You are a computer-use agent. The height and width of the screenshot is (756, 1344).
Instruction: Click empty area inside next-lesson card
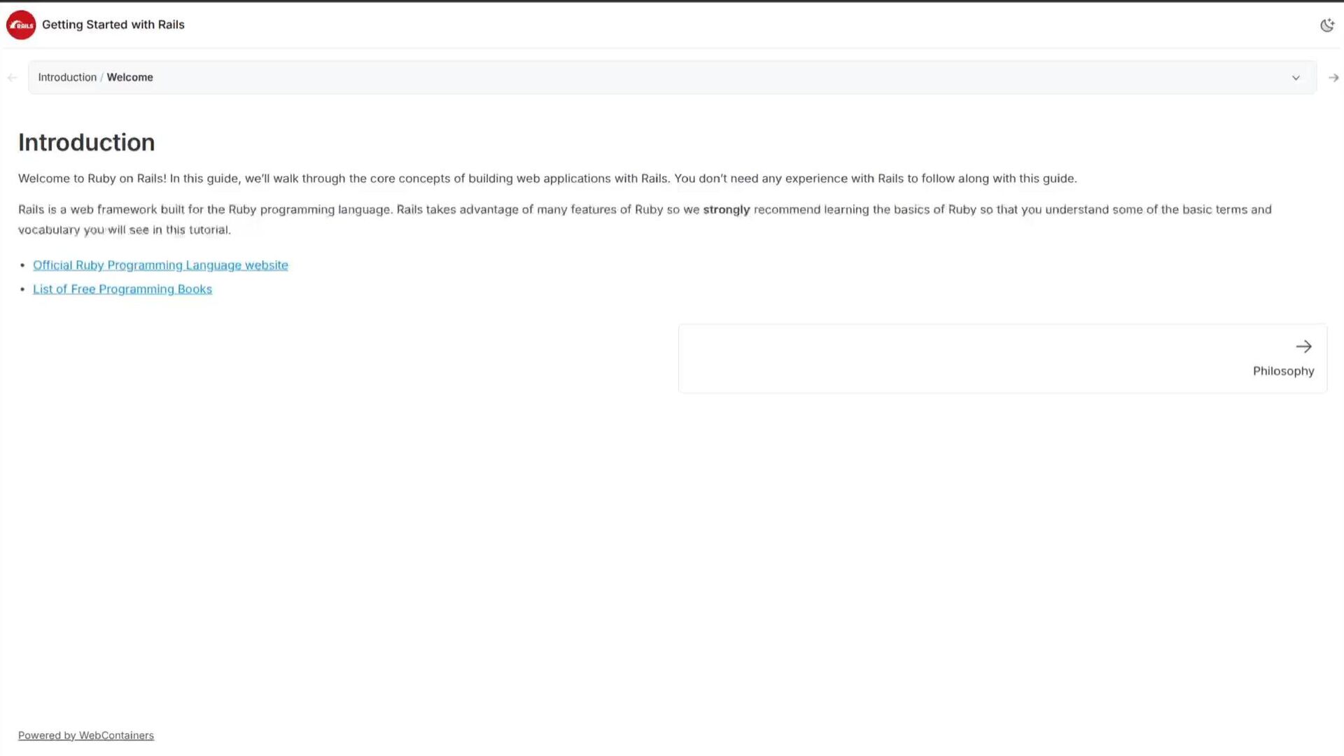pos(910,358)
